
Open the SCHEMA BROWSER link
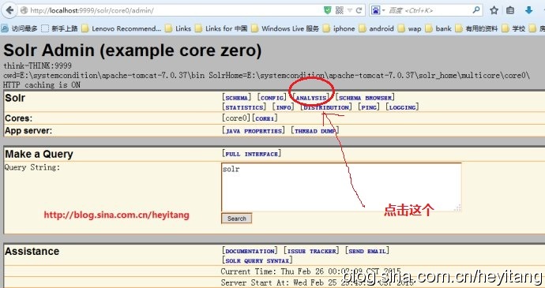[365, 98]
